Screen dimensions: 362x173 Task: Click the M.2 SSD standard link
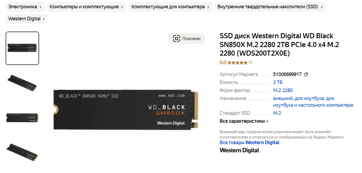coord(277,113)
